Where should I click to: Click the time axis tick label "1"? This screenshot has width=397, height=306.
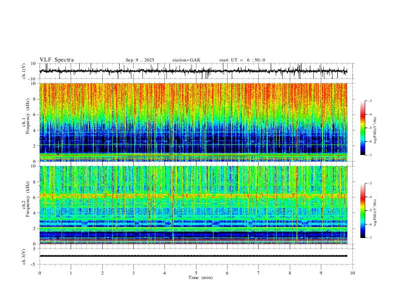coord(71,273)
